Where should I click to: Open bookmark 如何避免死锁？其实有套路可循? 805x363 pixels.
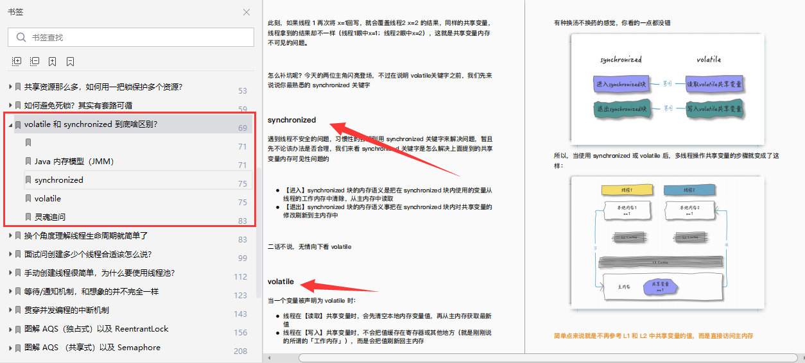click(78, 106)
